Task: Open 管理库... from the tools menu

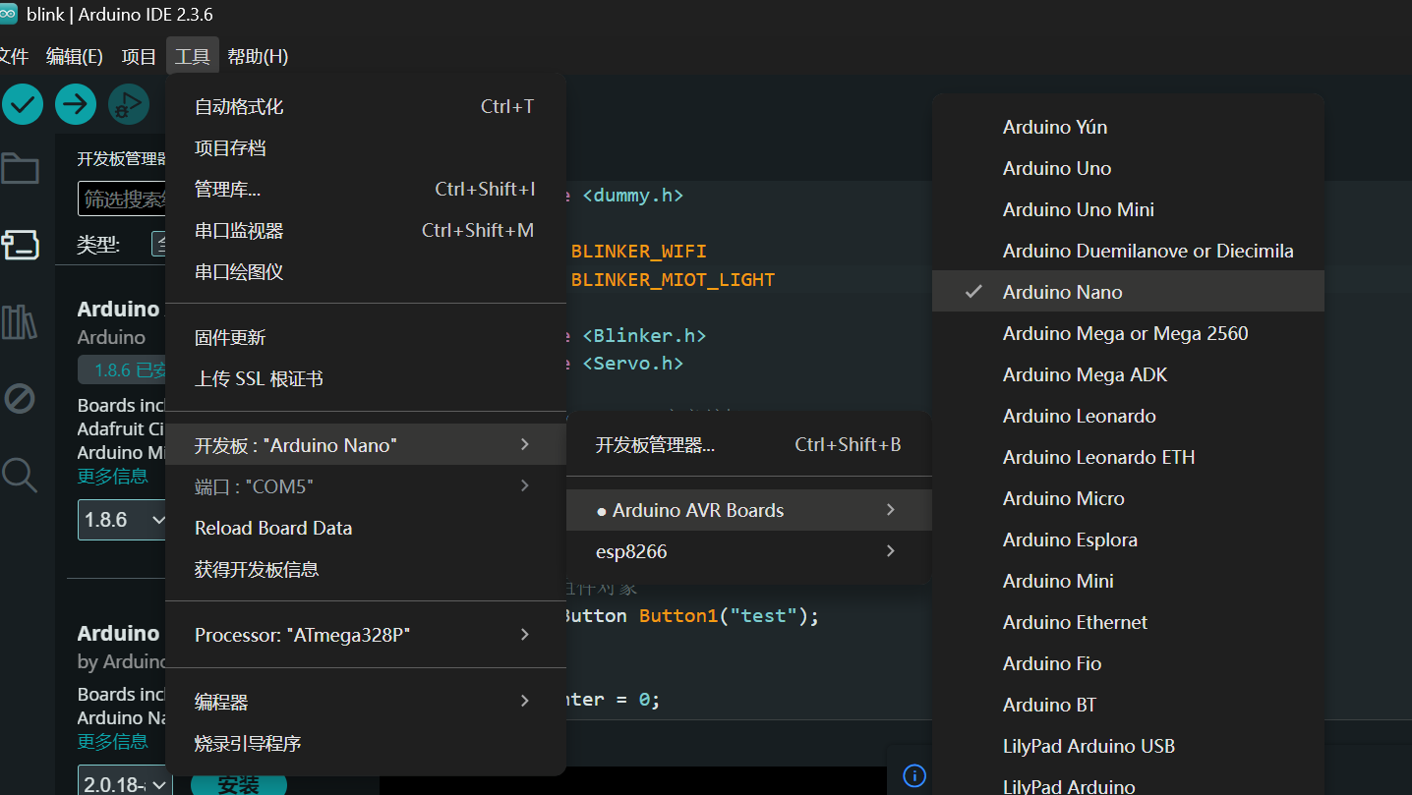Action: pos(366,189)
